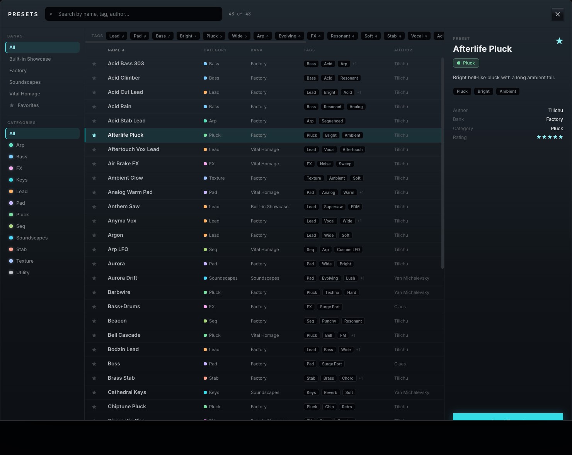Filter by Pluck category in sidebar

click(x=43, y=215)
